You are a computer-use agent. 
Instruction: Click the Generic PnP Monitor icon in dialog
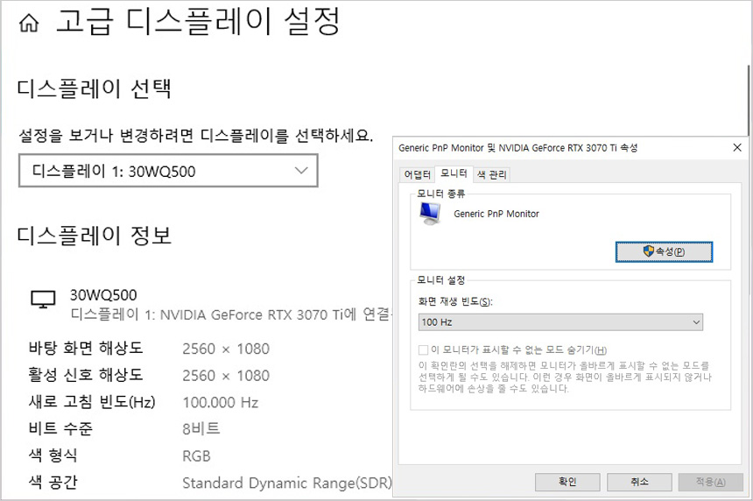point(431,213)
